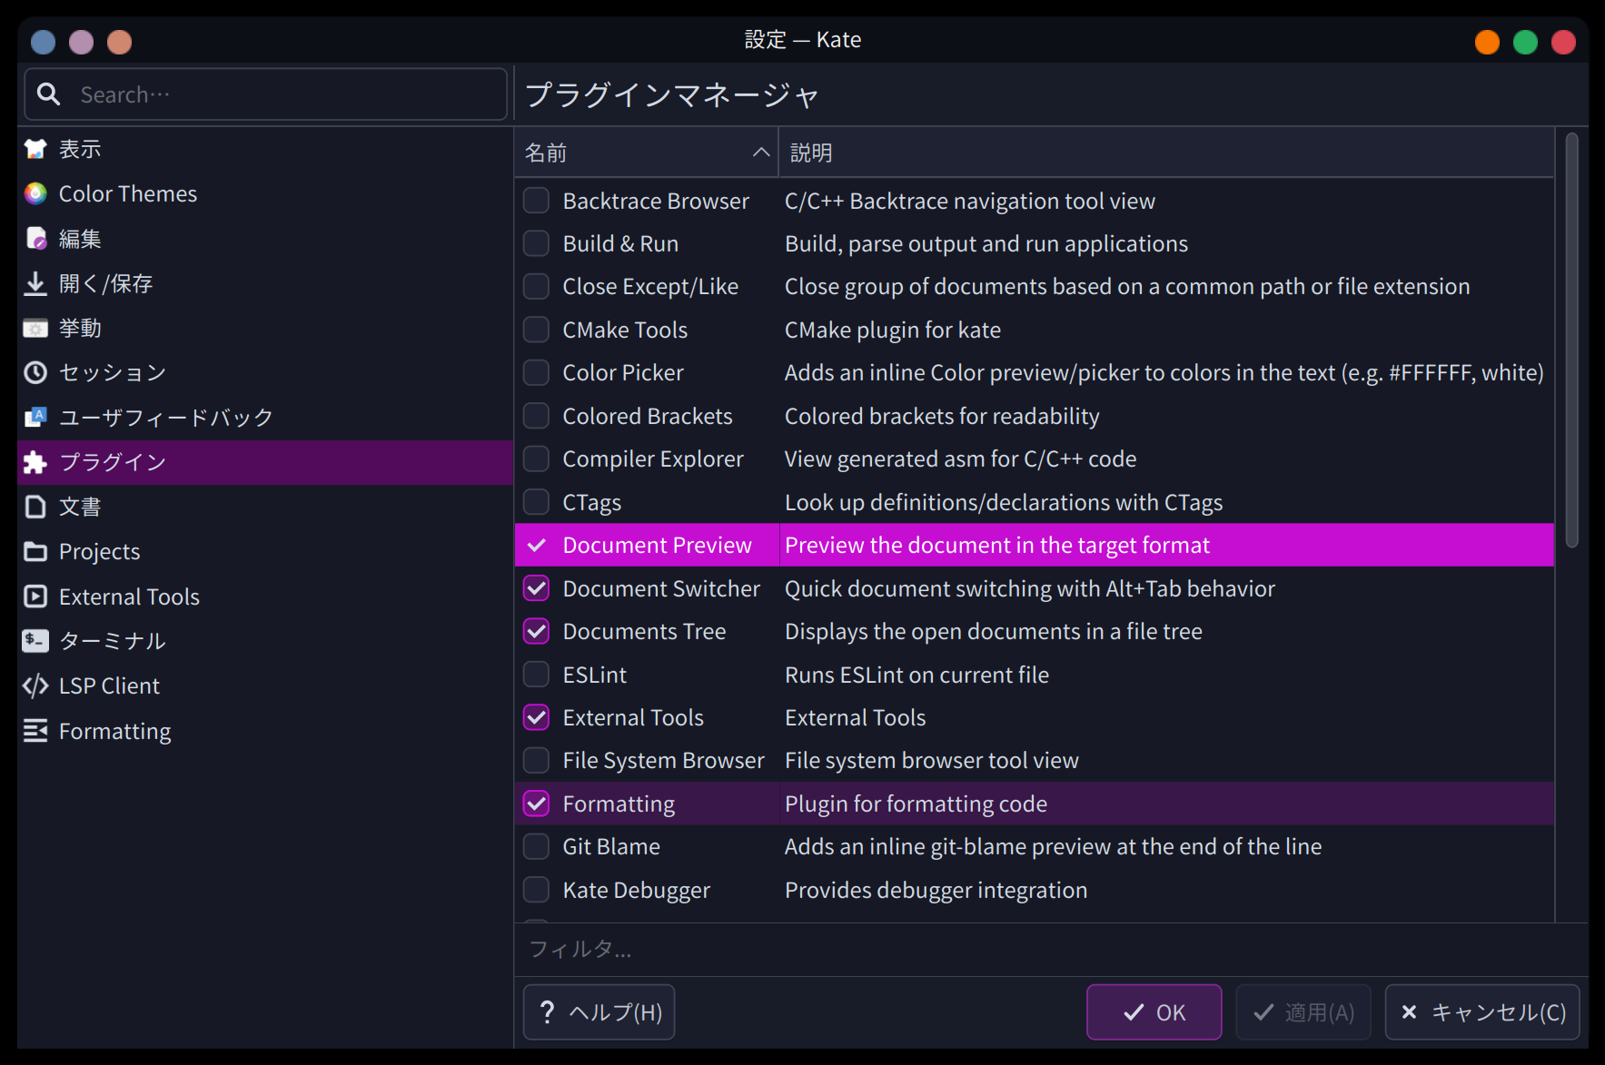Click the セッション clock icon
This screenshot has height=1065, width=1605.
[x=35, y=372]
